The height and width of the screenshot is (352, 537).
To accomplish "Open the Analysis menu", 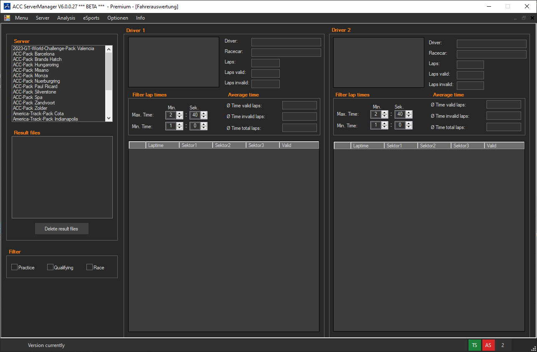I will click(66, 18).
